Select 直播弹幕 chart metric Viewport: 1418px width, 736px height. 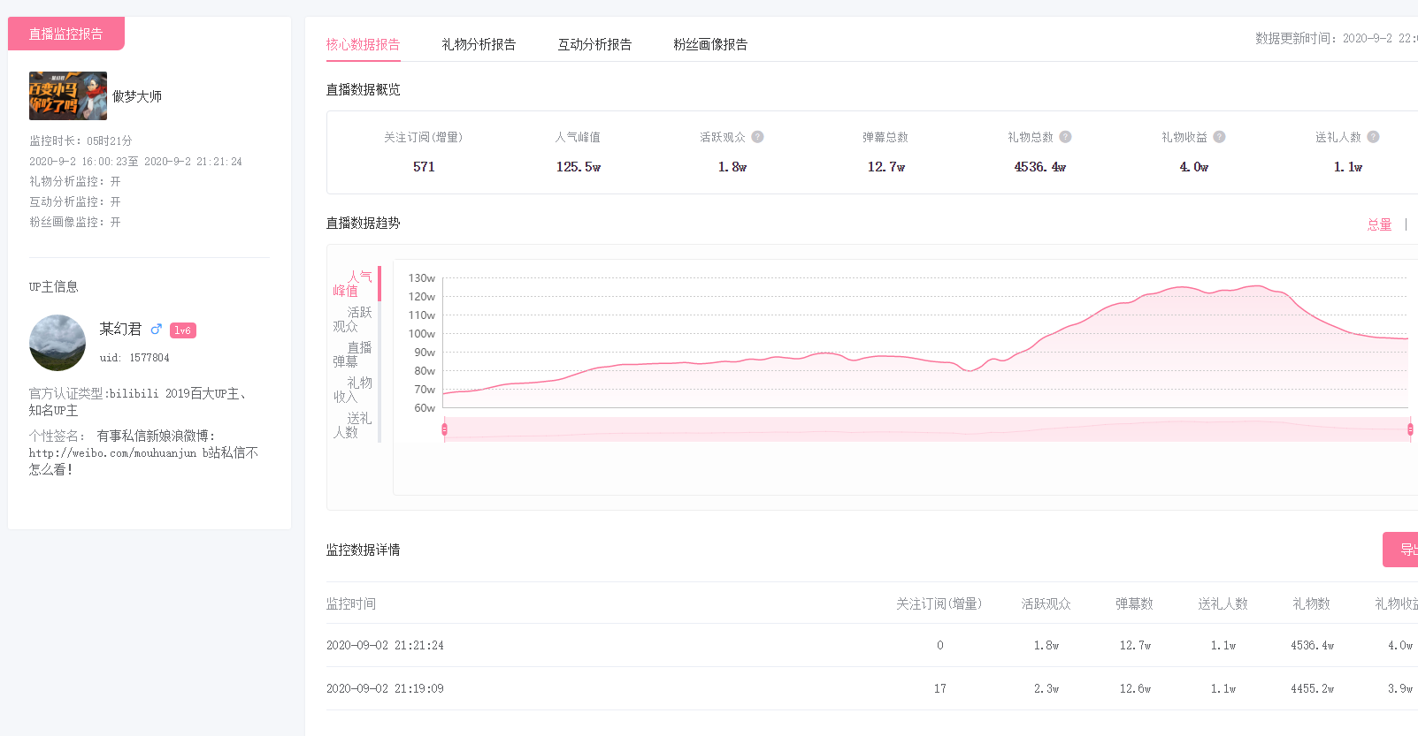click(x=353, y=354)
